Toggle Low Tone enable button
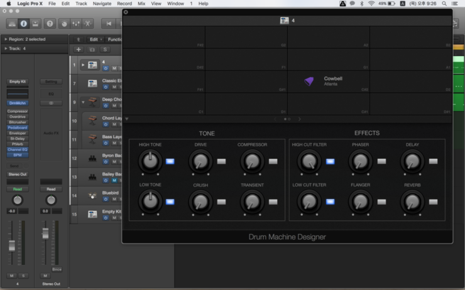 click(x=170, y=201)
